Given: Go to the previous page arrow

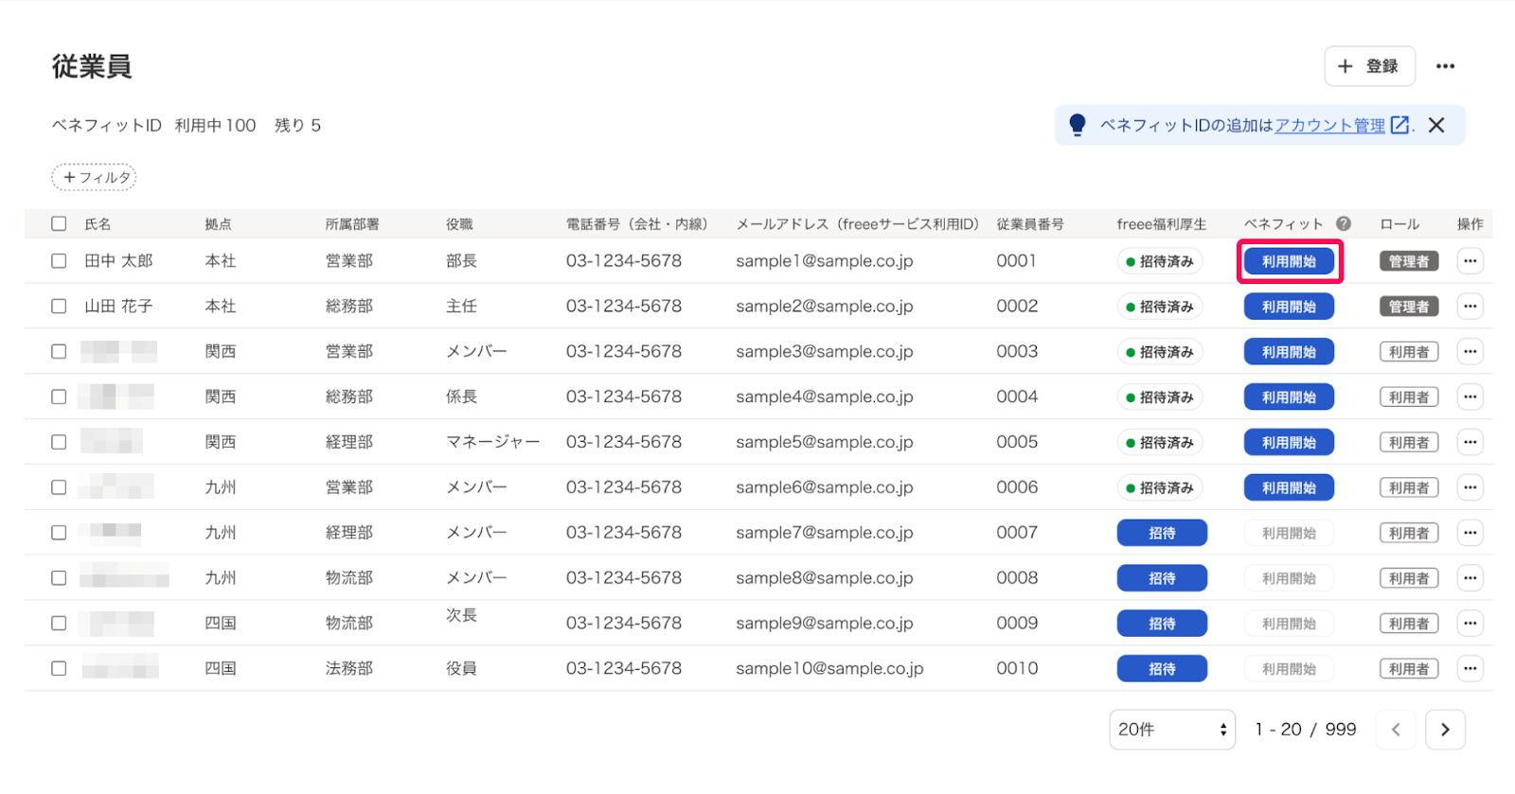Looking at the screenshot, I should [1396, 730].
